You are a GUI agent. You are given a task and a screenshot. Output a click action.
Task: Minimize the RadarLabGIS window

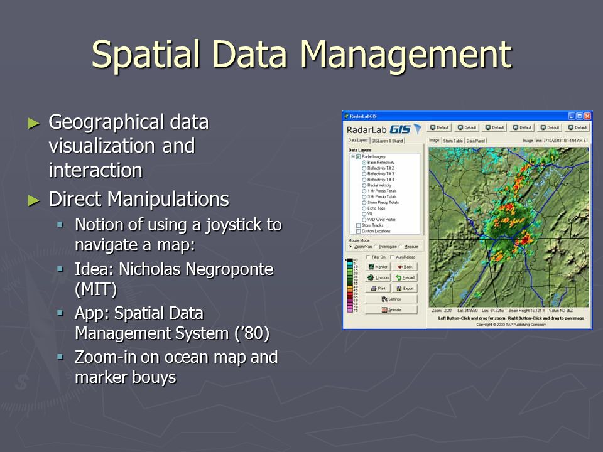point(572,116)
